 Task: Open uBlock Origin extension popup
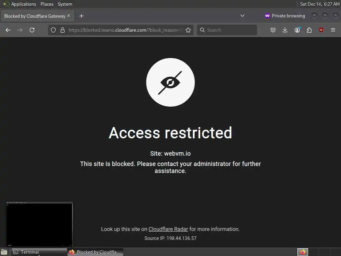(x=321, y=30)
